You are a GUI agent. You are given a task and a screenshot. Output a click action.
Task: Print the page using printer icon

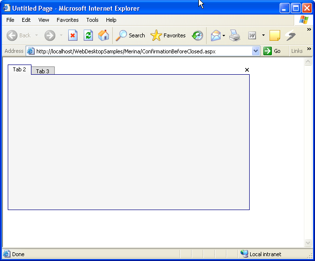pos(235,35)
